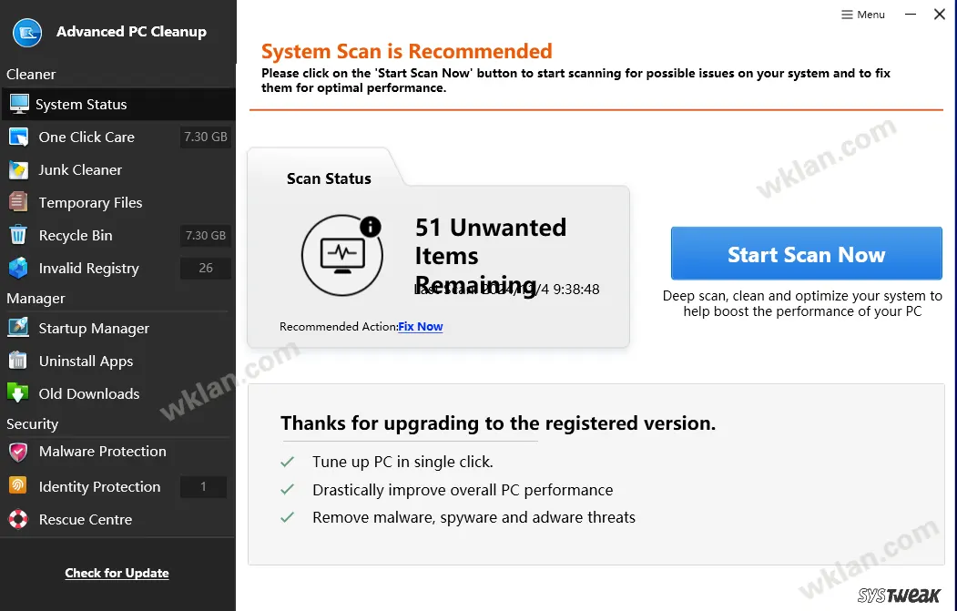Click Check for Update link
The width and height of the screenshot is (957, 611).
[117, 573]
